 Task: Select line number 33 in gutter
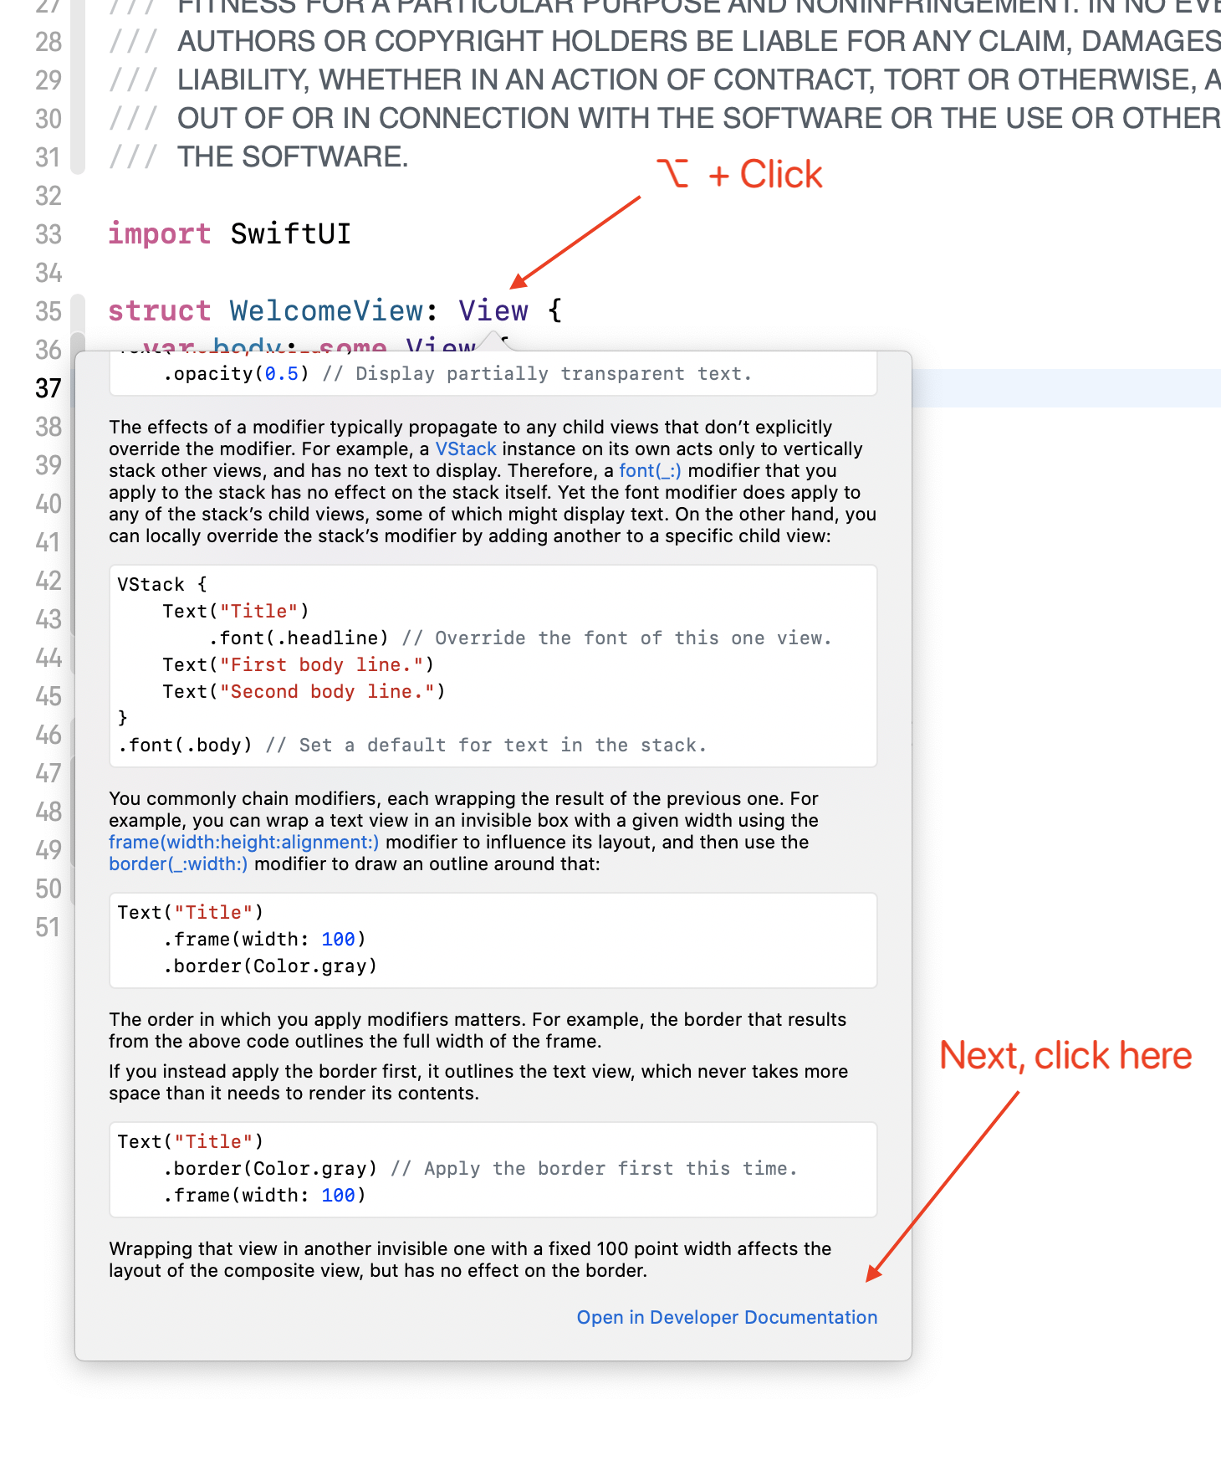coord(49,234)
